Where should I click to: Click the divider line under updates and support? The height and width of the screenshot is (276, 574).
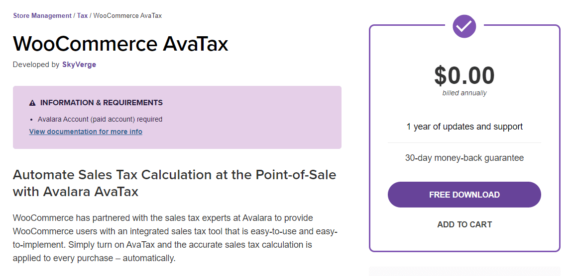(x=464, y=142)
